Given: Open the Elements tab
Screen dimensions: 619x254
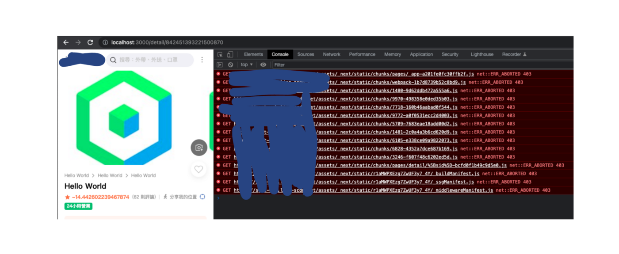Looking at the screenshot, I should [x=253, y=54].
